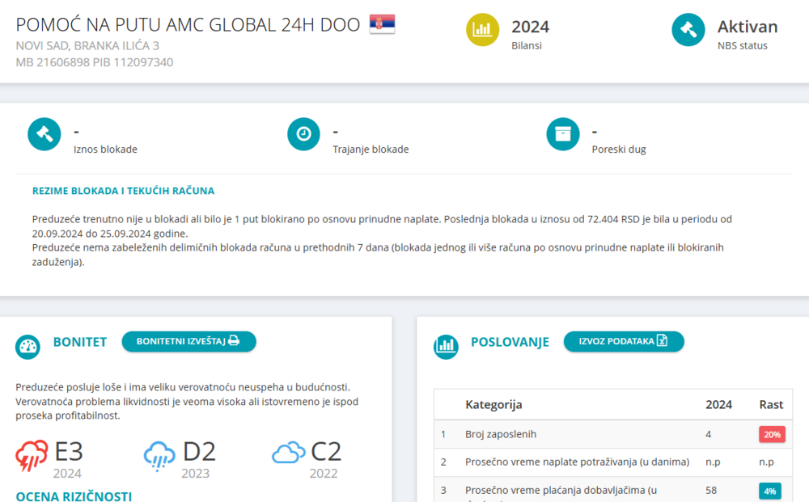This screenshot has height=502, width=809.
Task: Click the Serbian flag icon
Action: [x=383, y=24]
